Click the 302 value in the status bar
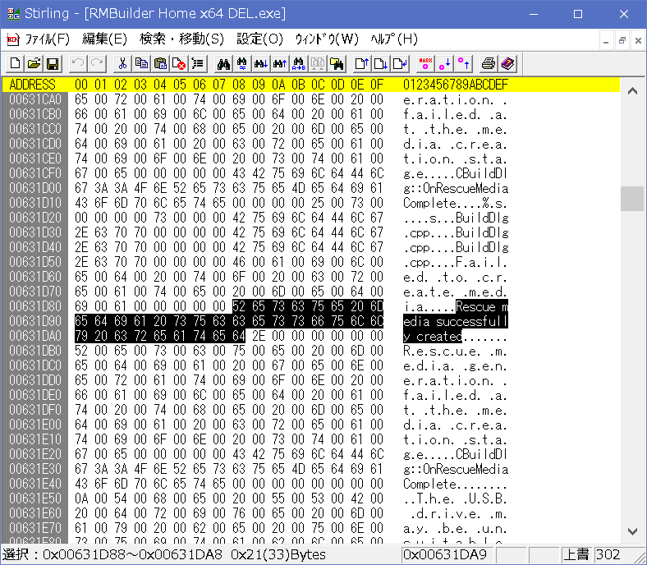The image size is (647, 565). click(x=608, y=555)
